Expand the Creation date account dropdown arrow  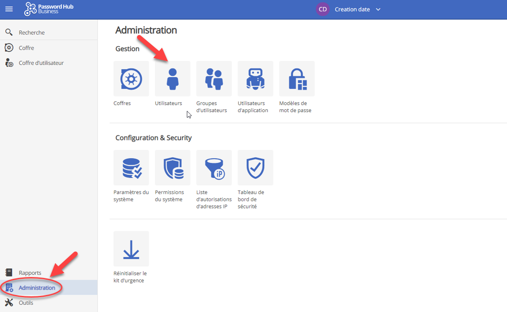coord(378,9)
